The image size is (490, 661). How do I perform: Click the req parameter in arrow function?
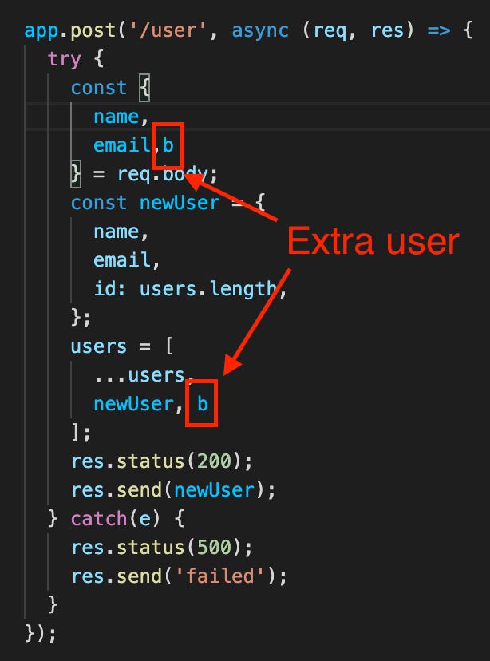[330, 32]
